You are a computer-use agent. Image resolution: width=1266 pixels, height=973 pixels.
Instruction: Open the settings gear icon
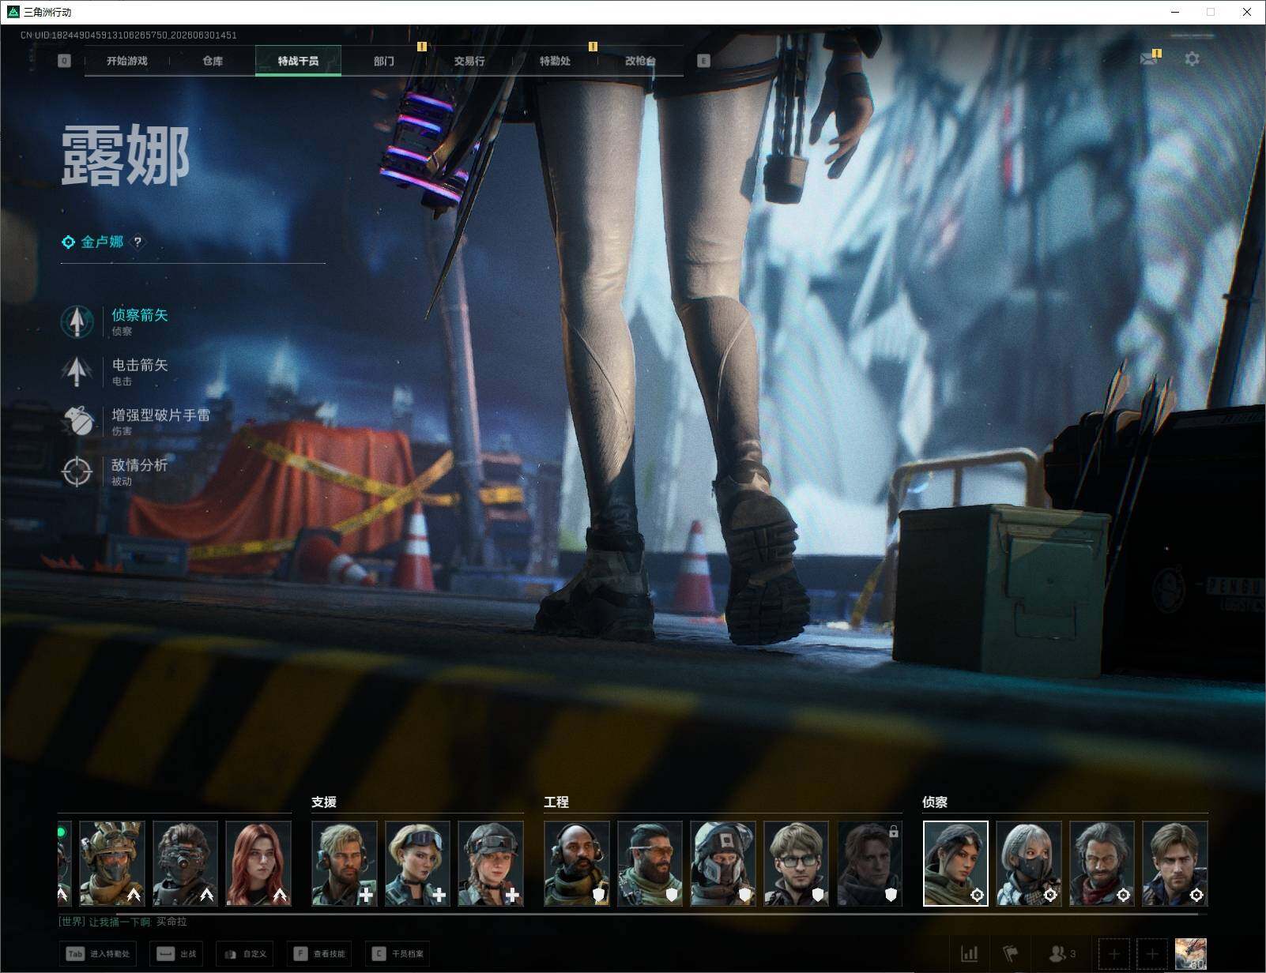point(1192,59)
